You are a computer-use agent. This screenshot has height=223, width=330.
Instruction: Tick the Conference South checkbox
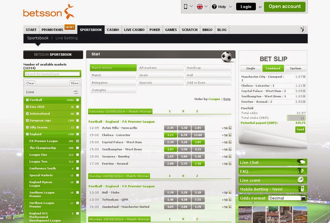tap(77, 169)
